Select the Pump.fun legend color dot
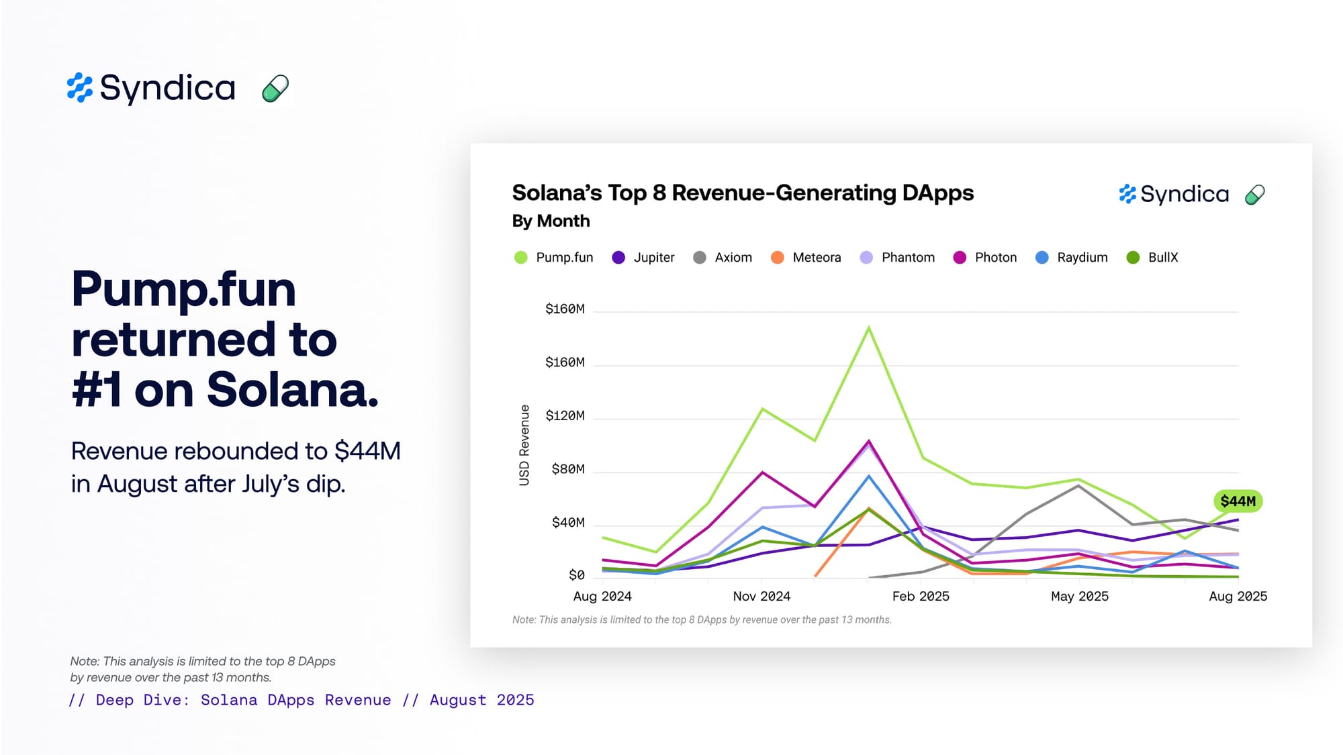Viewport: 1343px width, 755px height. [520, 258]
